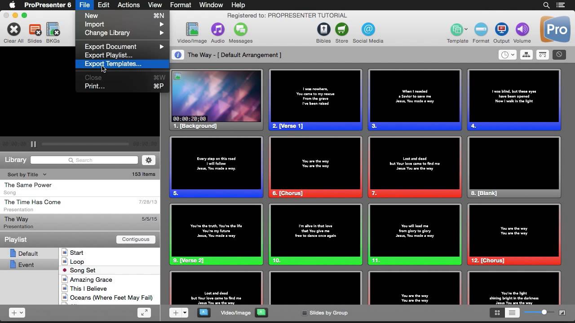The width and height of the screenshot is (575, 323).
Task: Select the Event playlist folder
Action: pos(29,265)
